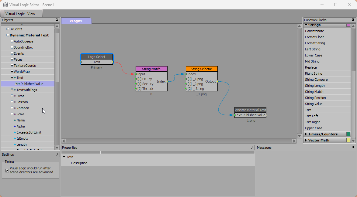Pin the Function Blocks panel
Screen dimensions: 357x197
tap(353, 20)
